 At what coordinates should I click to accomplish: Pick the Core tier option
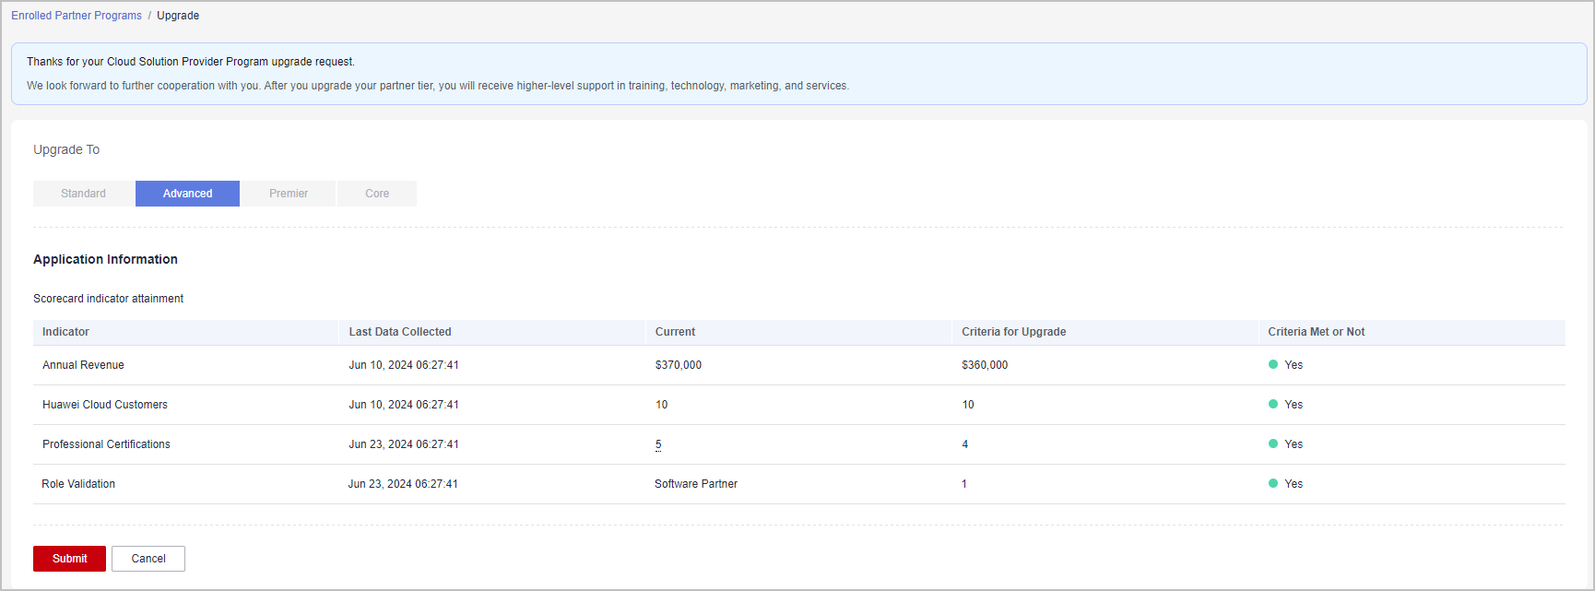[377, 194]
